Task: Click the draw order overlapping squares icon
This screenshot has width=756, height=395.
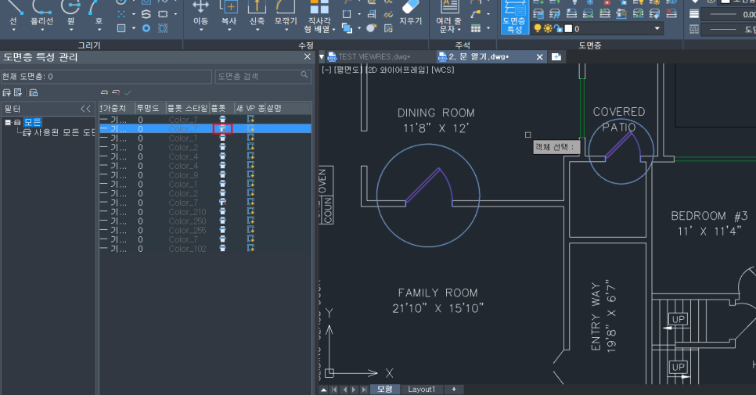Action: 347,28
